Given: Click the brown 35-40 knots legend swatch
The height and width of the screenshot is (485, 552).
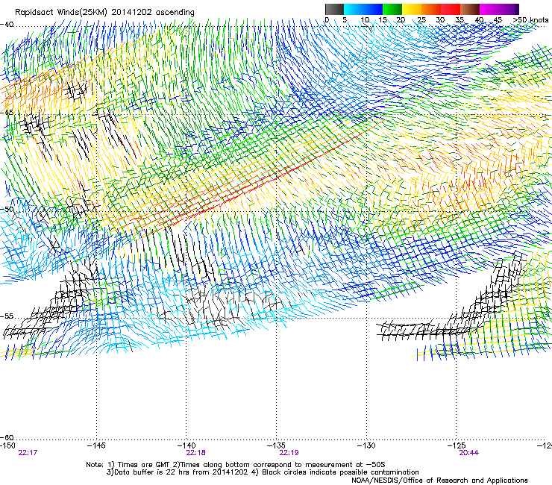Looking at the screenshot, I should click(x=470, y=9).
